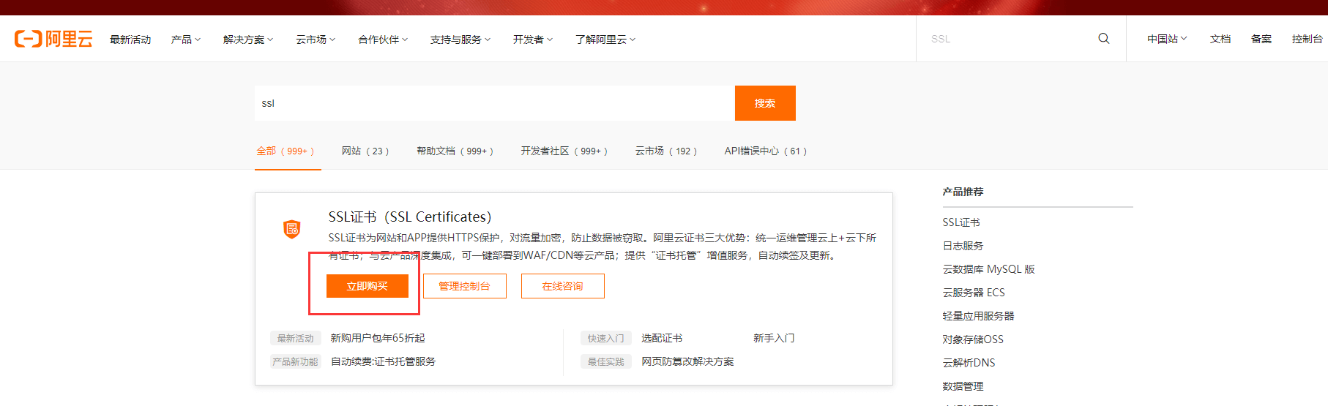The width and height of the screenshot is (1328, 406).
Task: Open 云数据库 MySQL 版 recommendation
Action: point(988,269)
